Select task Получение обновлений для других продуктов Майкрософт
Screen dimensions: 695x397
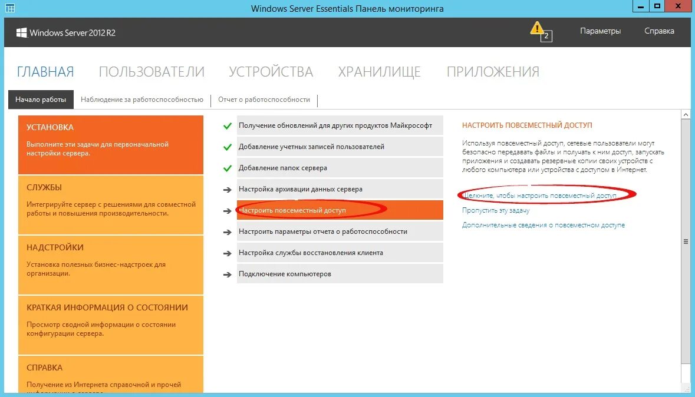pyautogui.click(x=340, y=125)
